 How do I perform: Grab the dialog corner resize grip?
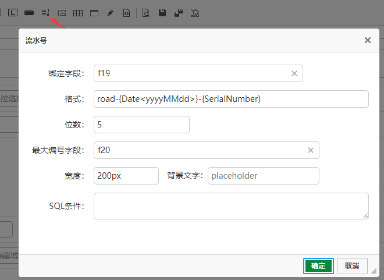(374, 271)
